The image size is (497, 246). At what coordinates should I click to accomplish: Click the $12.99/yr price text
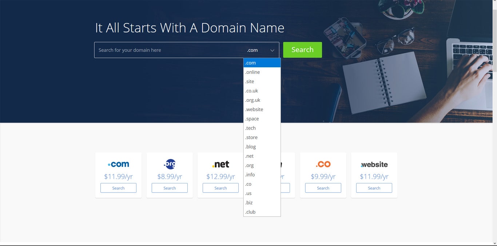click(x=220, y=176)
